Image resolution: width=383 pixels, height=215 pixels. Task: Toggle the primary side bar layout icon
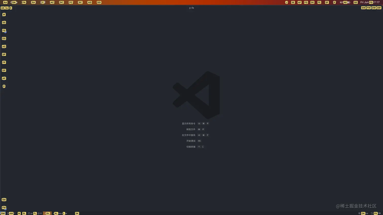click(363, 8)
